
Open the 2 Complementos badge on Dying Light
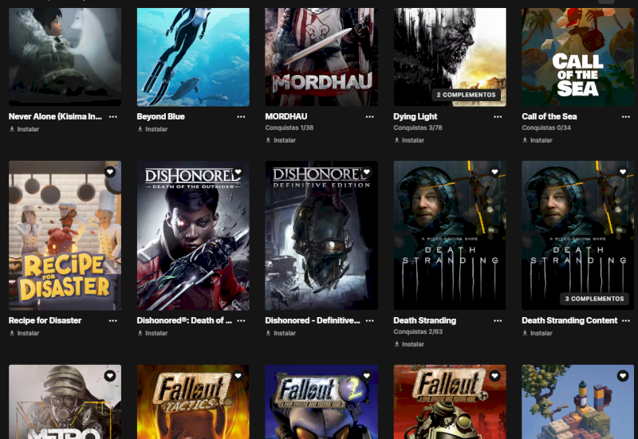(x=467, y=95)
